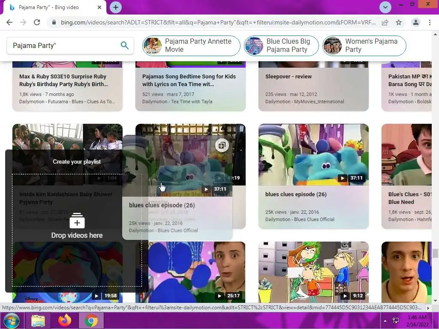Image resolution: width=439 pixels, height=329 pixels.
Task: Open the 9:12 cartoon video thumbnail
Action: pos(313,272)
